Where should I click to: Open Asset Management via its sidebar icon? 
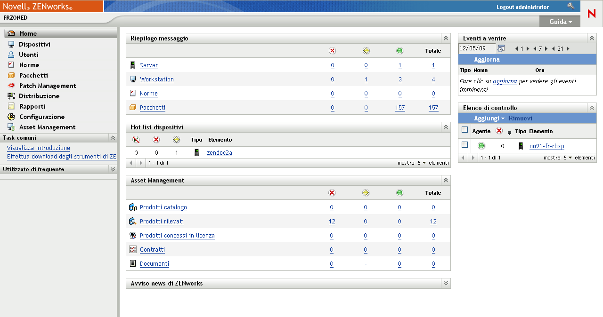(10, 127)
